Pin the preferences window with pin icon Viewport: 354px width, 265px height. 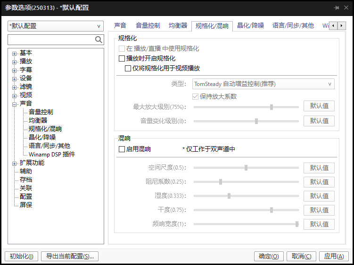point(337,8)
